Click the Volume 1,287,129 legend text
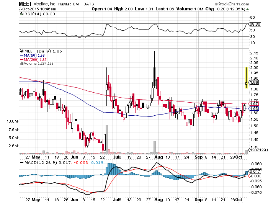268x203 pixels. 39,64
